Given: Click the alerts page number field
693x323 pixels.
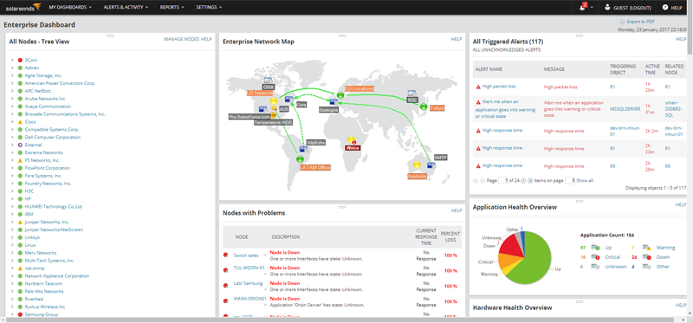Looking at the screenshot, I should coord(503,181).
